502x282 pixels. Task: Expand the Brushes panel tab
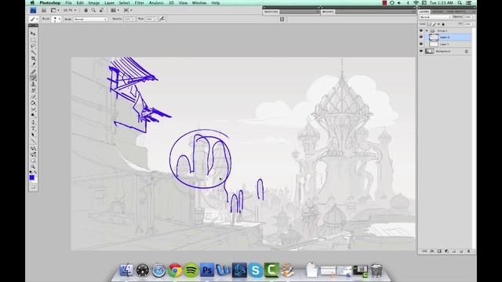[328, 12]
